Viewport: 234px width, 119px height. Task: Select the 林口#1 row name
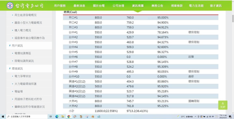[73, 17]
